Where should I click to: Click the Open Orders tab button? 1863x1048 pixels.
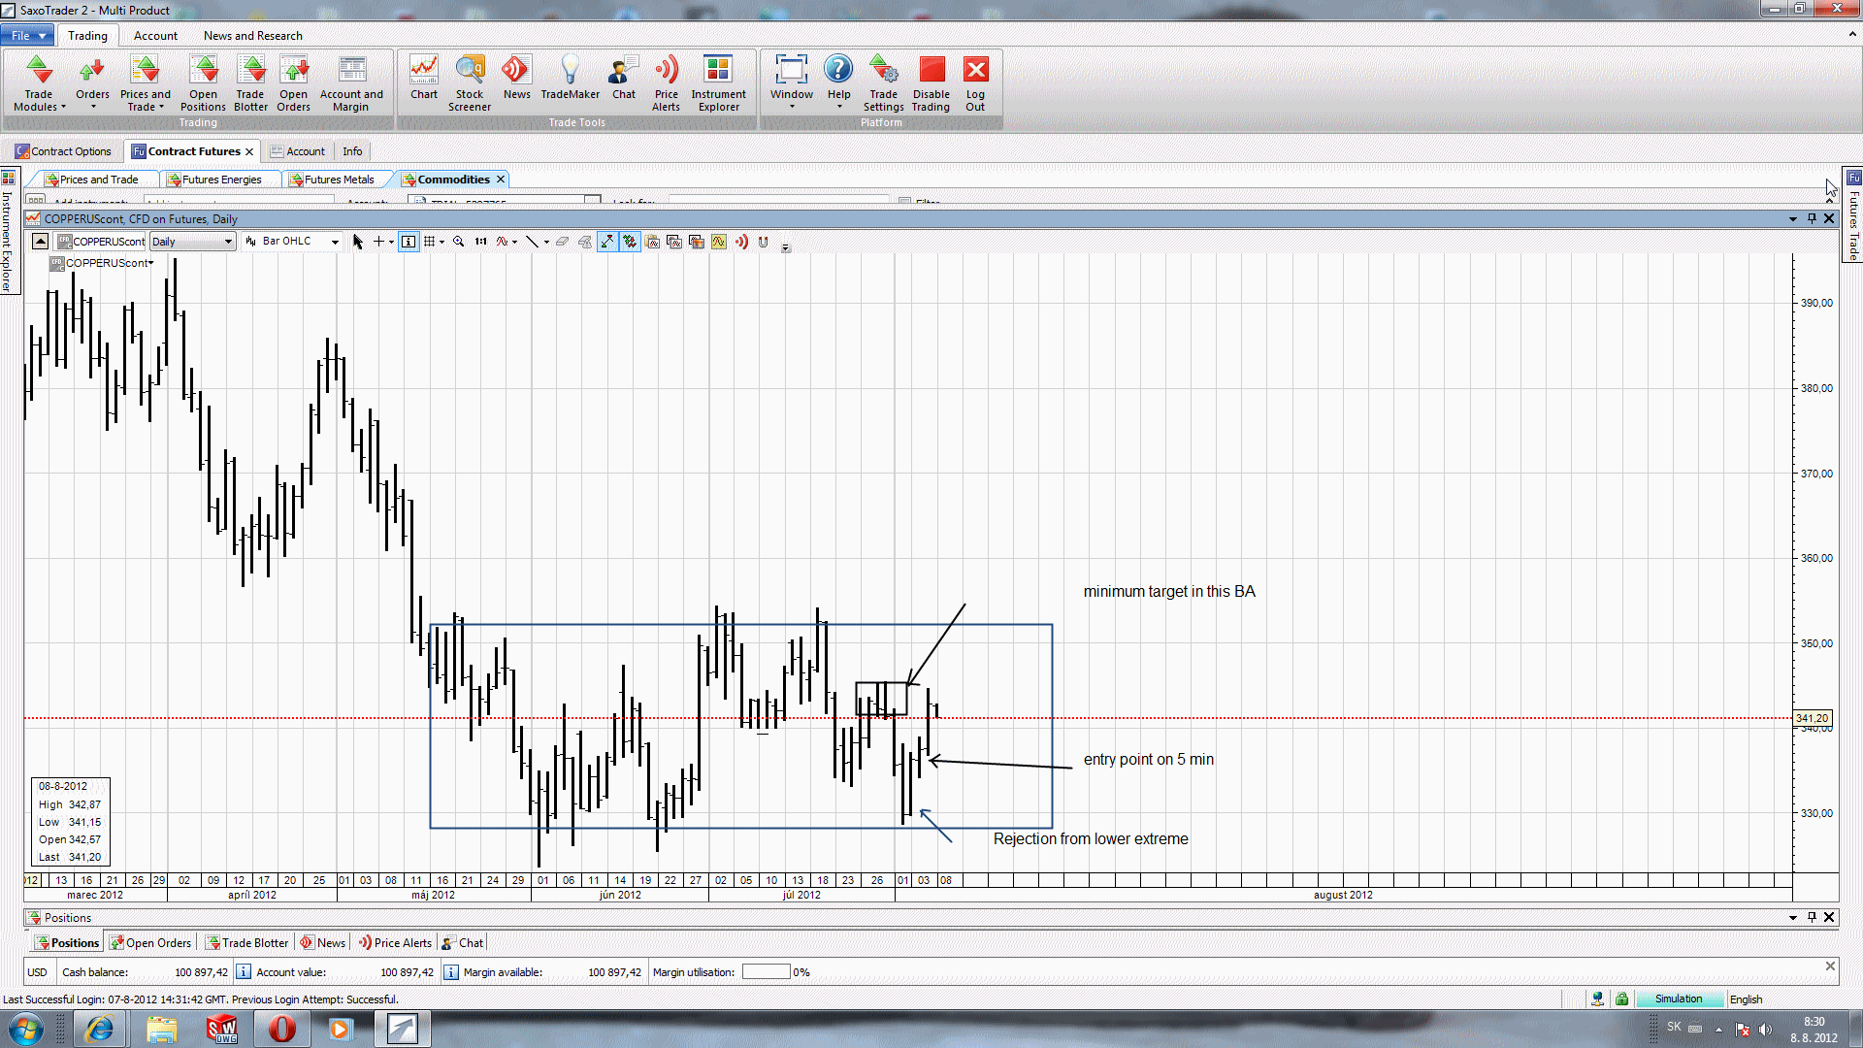point(150,942)
